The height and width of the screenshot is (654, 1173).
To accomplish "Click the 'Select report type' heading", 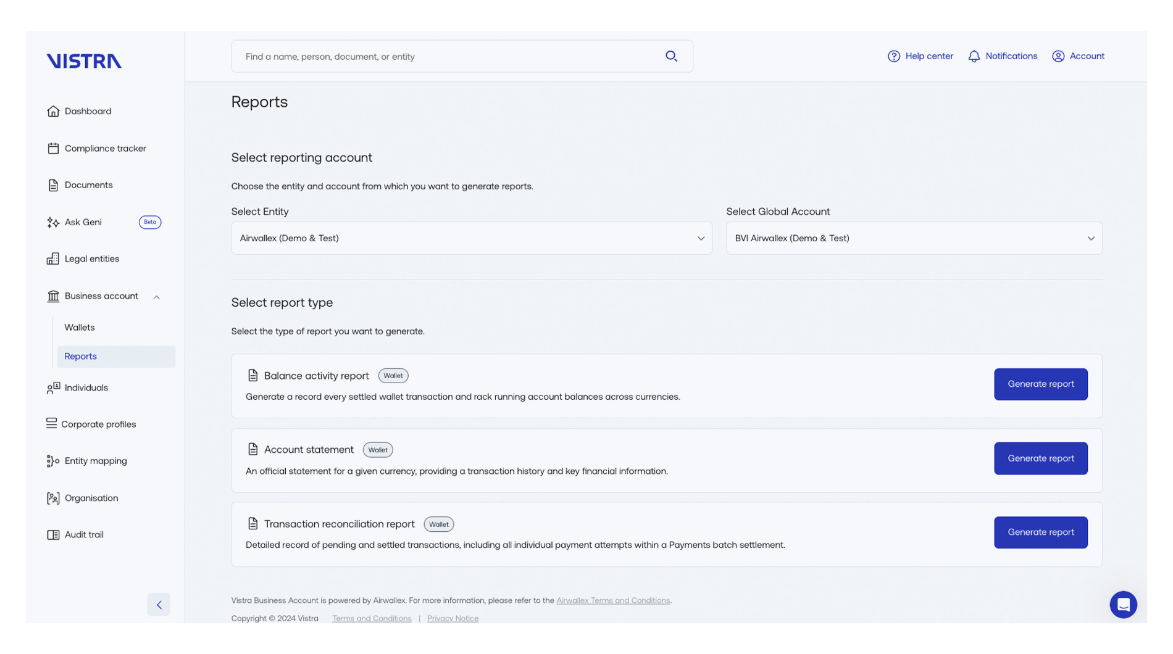I will click(282, 303).
